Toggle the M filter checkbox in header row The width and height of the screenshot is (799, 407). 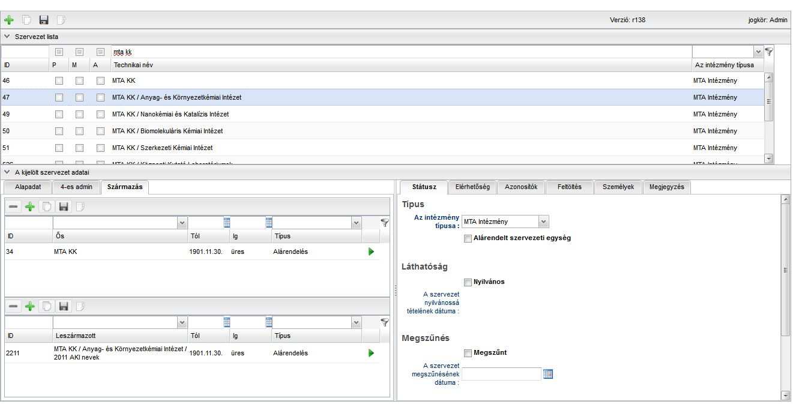[79, 52]
